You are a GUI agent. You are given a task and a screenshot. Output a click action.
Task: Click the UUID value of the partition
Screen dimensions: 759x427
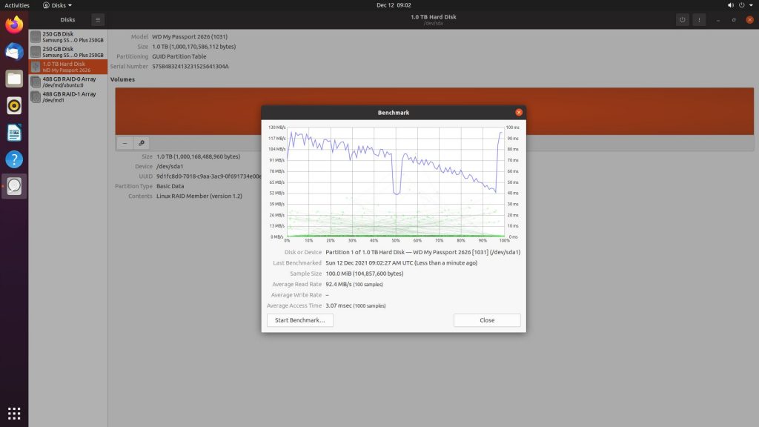pyautogui.click(x=208, y=176)
